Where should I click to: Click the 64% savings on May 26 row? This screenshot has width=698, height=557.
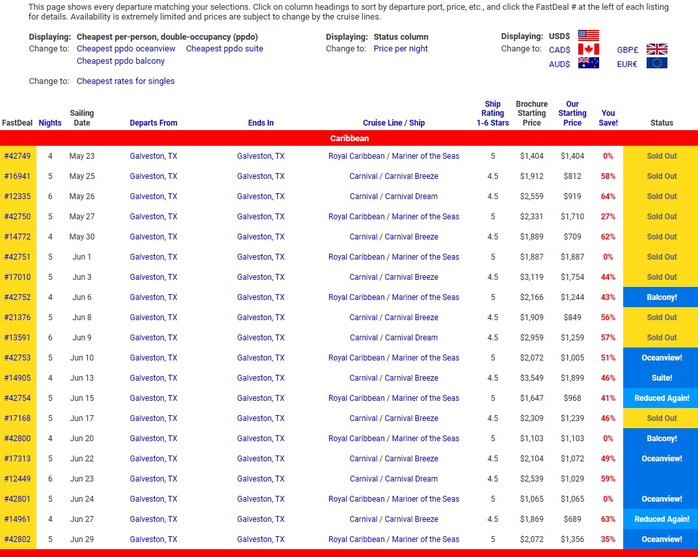608,197
